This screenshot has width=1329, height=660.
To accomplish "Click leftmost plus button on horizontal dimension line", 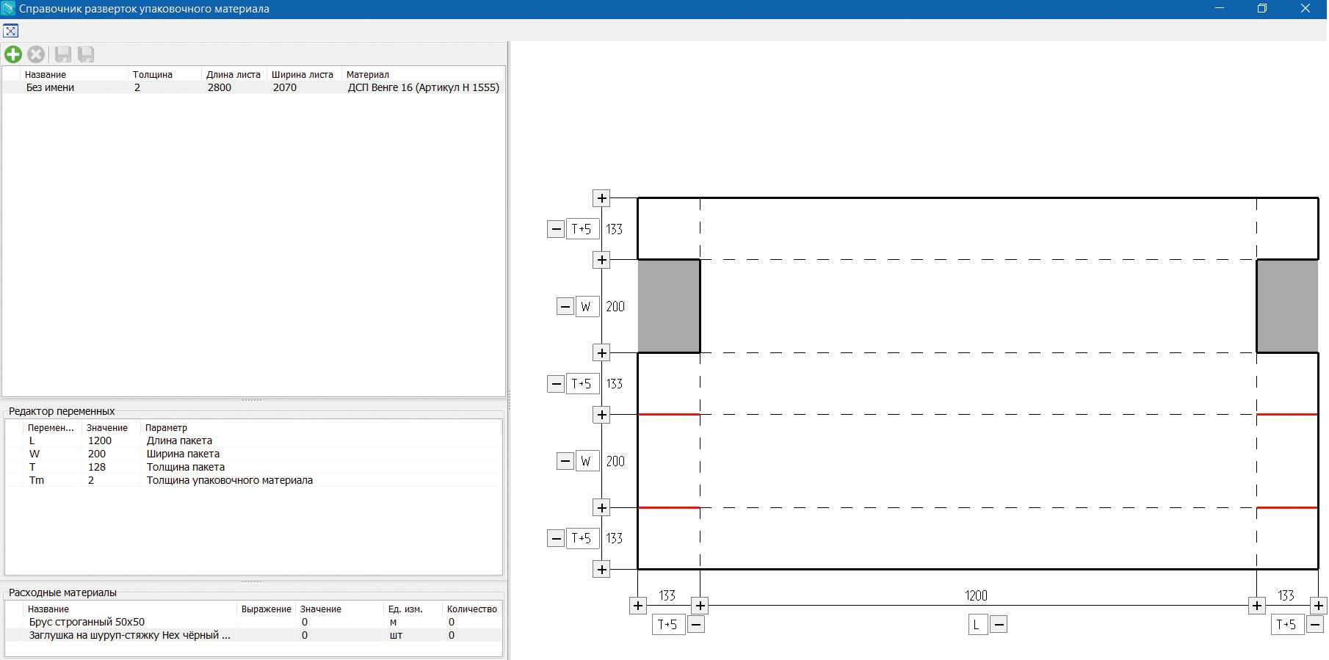I will pyautogui.click(x=638, y=606).
